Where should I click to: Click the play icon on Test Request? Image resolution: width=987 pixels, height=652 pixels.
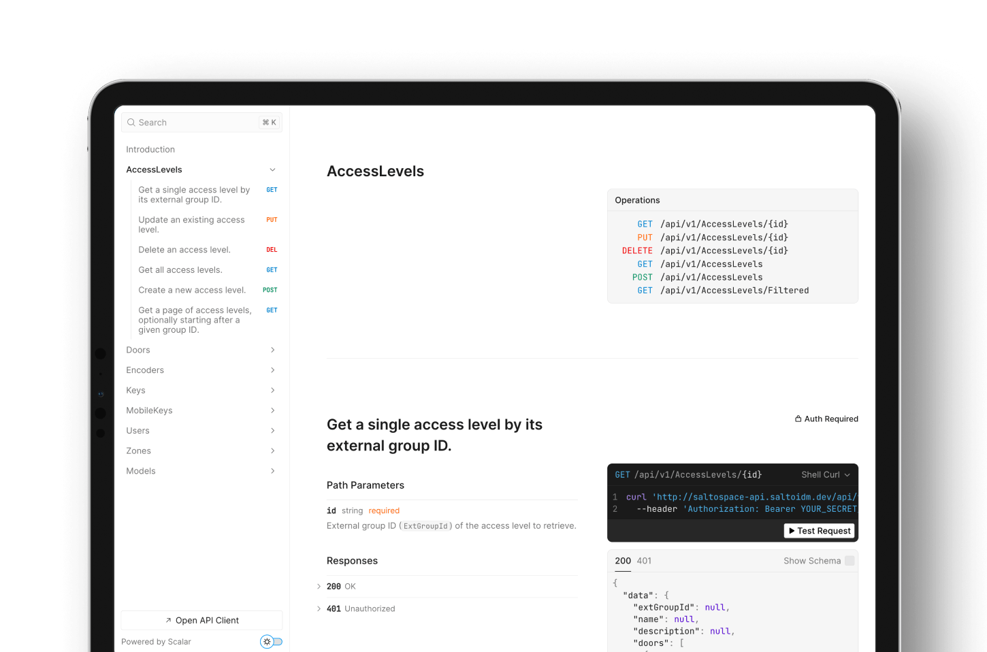(792, 531)
